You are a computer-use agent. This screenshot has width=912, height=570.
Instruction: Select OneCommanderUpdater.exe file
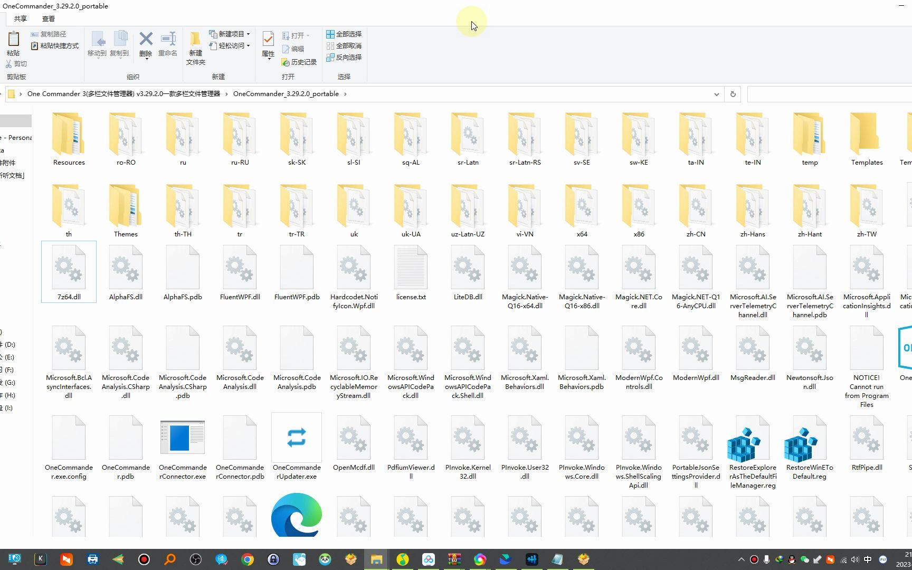[x=297, y=448]
